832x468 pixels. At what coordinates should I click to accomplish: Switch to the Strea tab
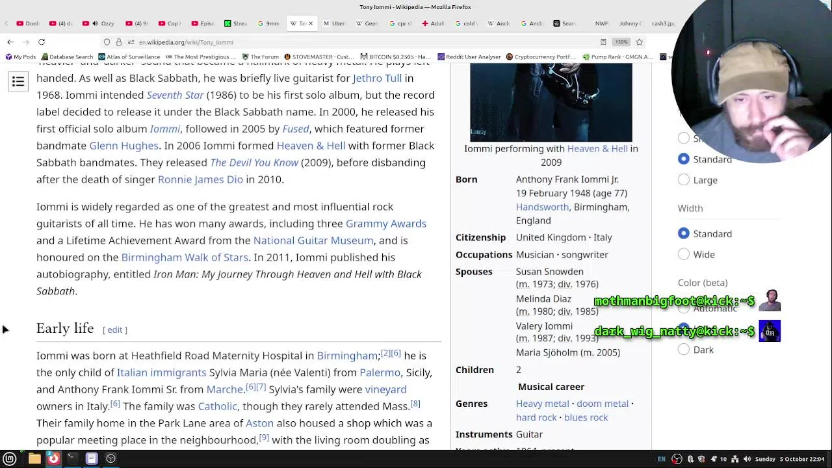tap(236, 23)
